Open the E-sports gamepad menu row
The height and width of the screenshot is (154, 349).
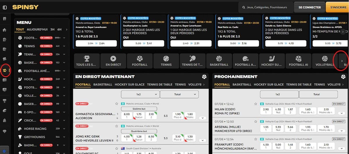click(x=42, y=112)
